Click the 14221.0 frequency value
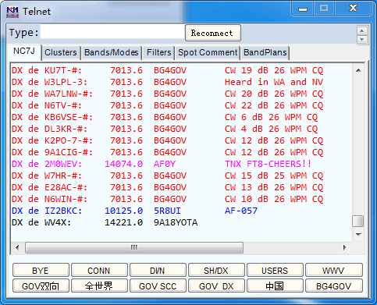377x305 pixels. [123, 222]
